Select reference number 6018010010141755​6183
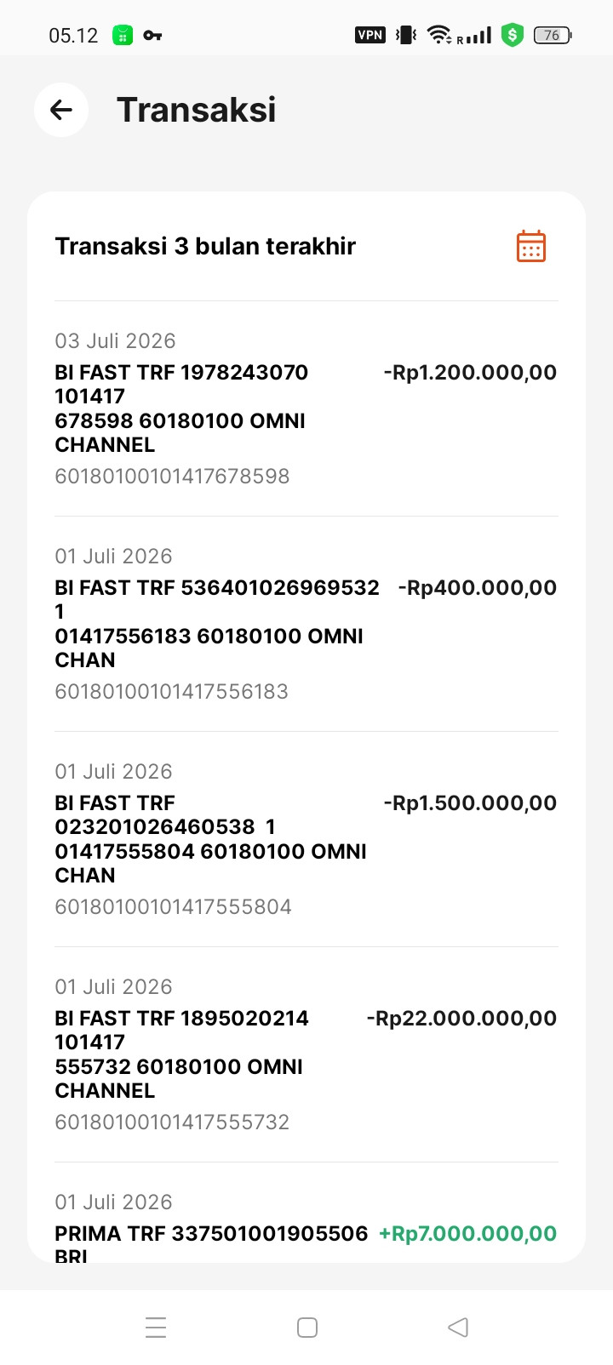613x1365 pixels. tap(171, 691)
